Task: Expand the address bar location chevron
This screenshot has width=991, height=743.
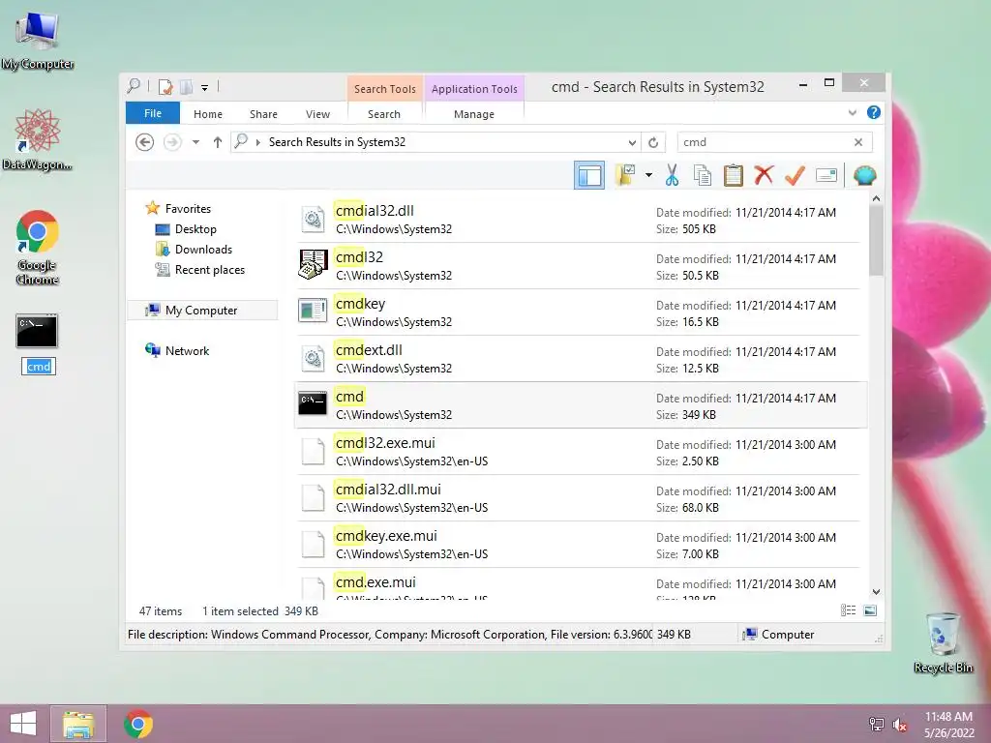Action: pyautogui.click(x=257, y=143)
